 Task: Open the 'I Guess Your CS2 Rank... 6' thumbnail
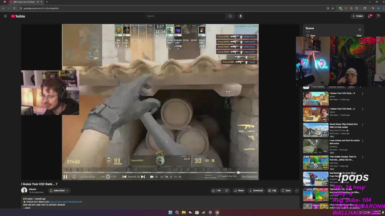point(316,115)
